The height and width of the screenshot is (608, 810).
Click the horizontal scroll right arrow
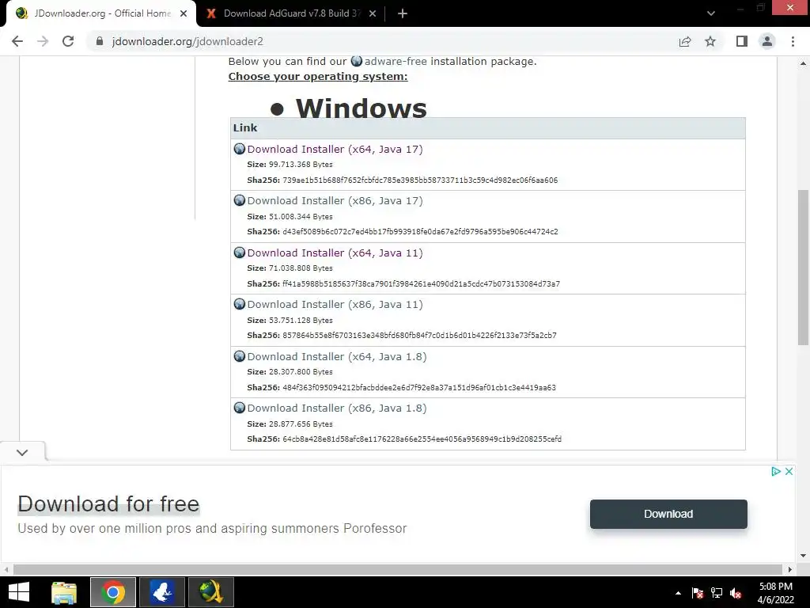[790, 569]
